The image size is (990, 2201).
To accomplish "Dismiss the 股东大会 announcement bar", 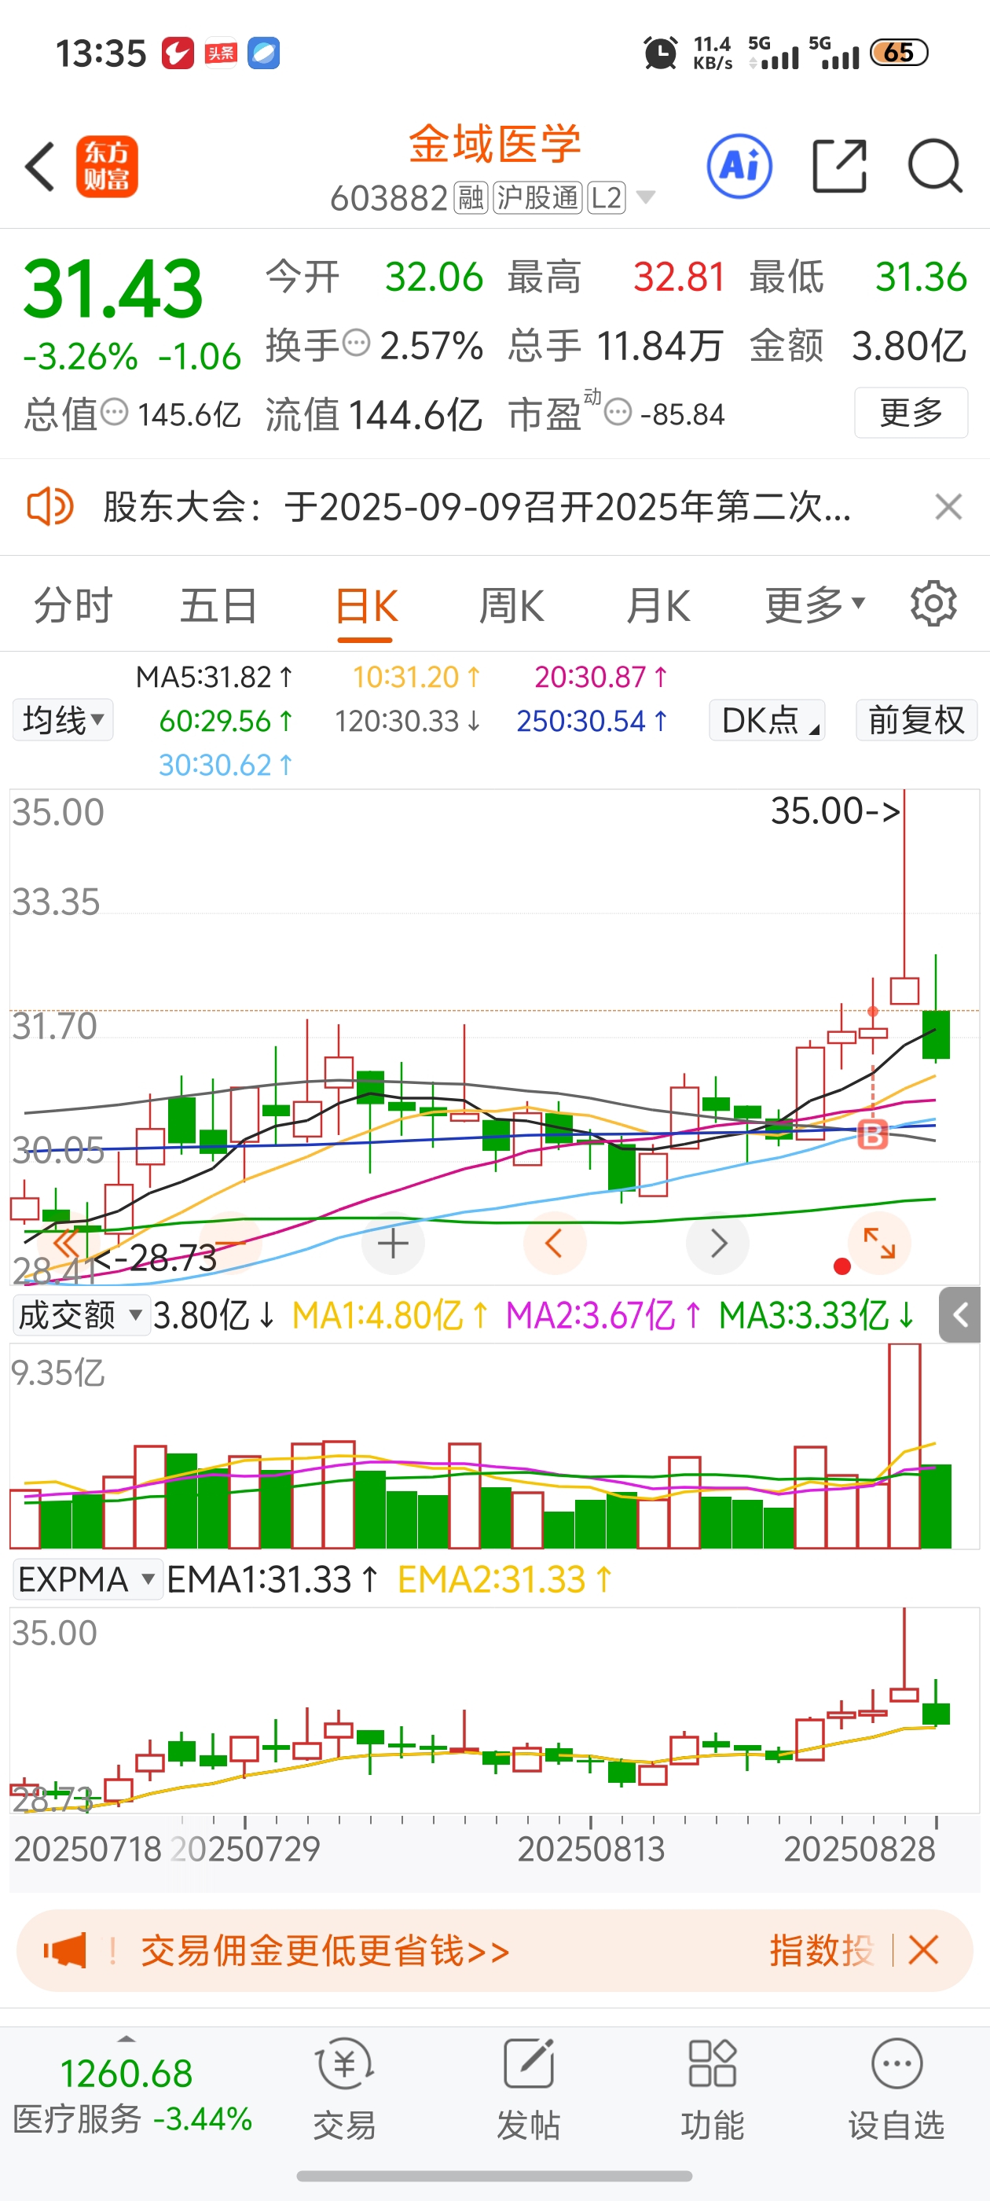I will coord(948,507).
